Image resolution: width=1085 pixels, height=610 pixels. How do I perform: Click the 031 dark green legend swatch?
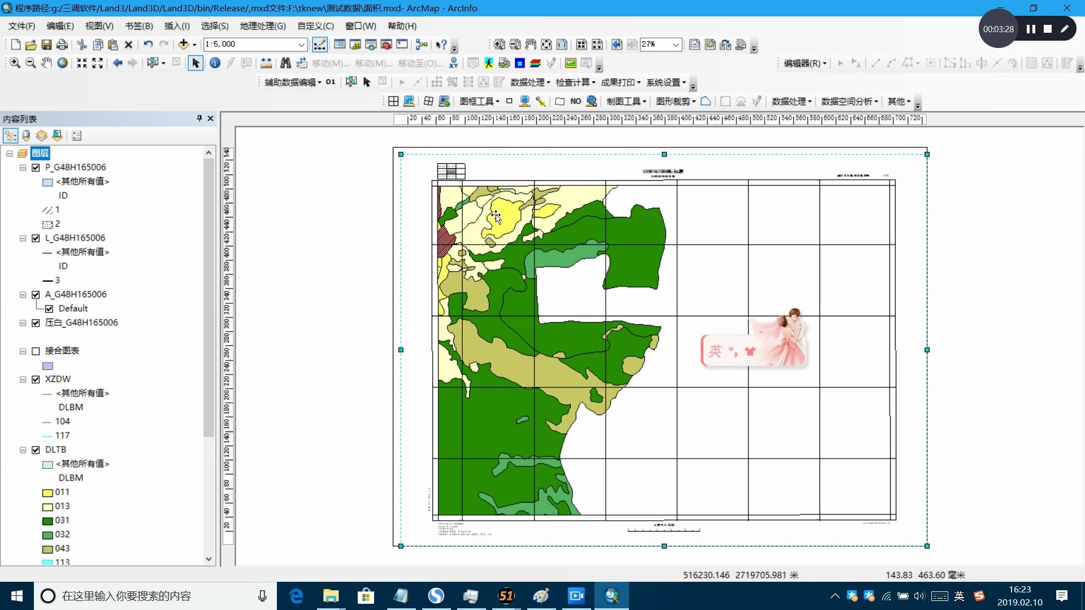click(x=47, y=521)
